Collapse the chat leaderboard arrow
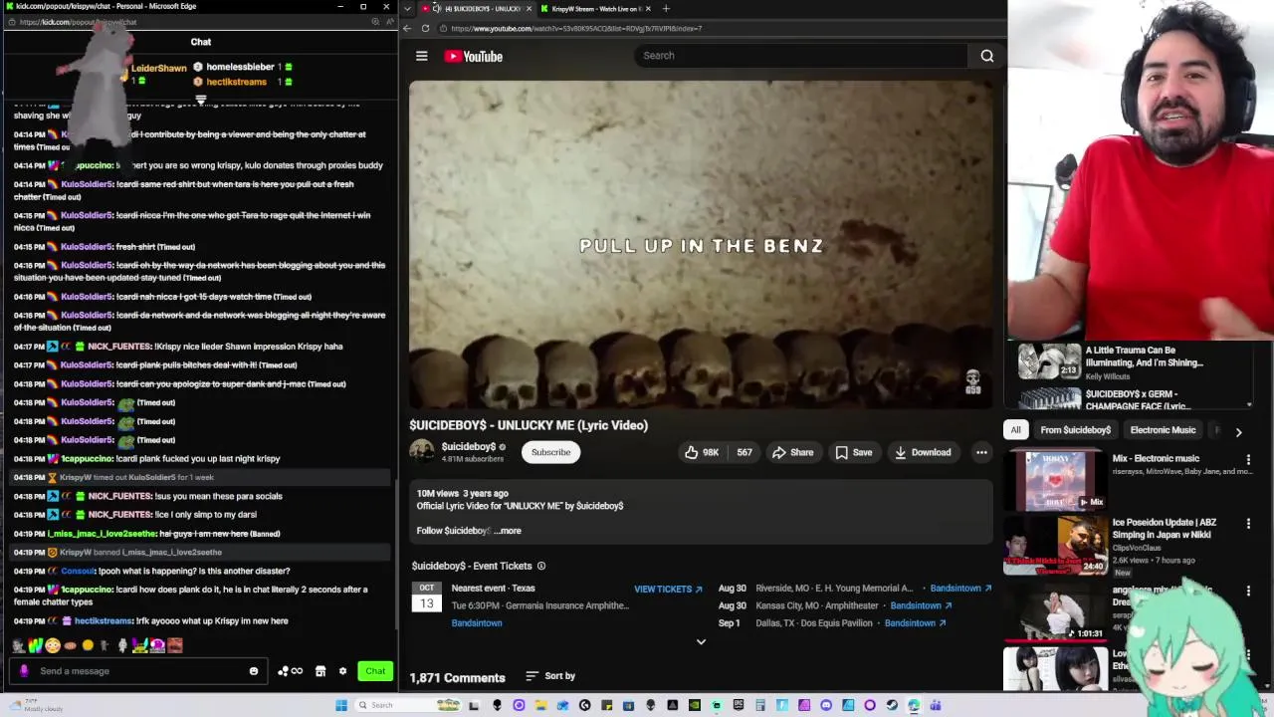The height and width of the screenshot is (717, 1274). pos(200,100)
